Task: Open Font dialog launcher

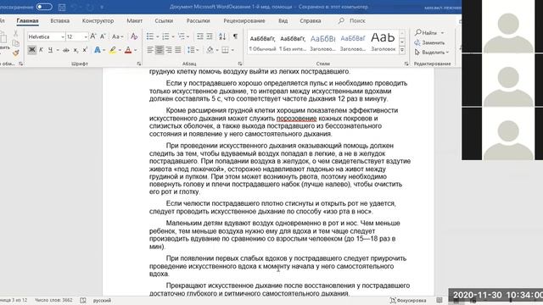Action: [x=139, y=64]
